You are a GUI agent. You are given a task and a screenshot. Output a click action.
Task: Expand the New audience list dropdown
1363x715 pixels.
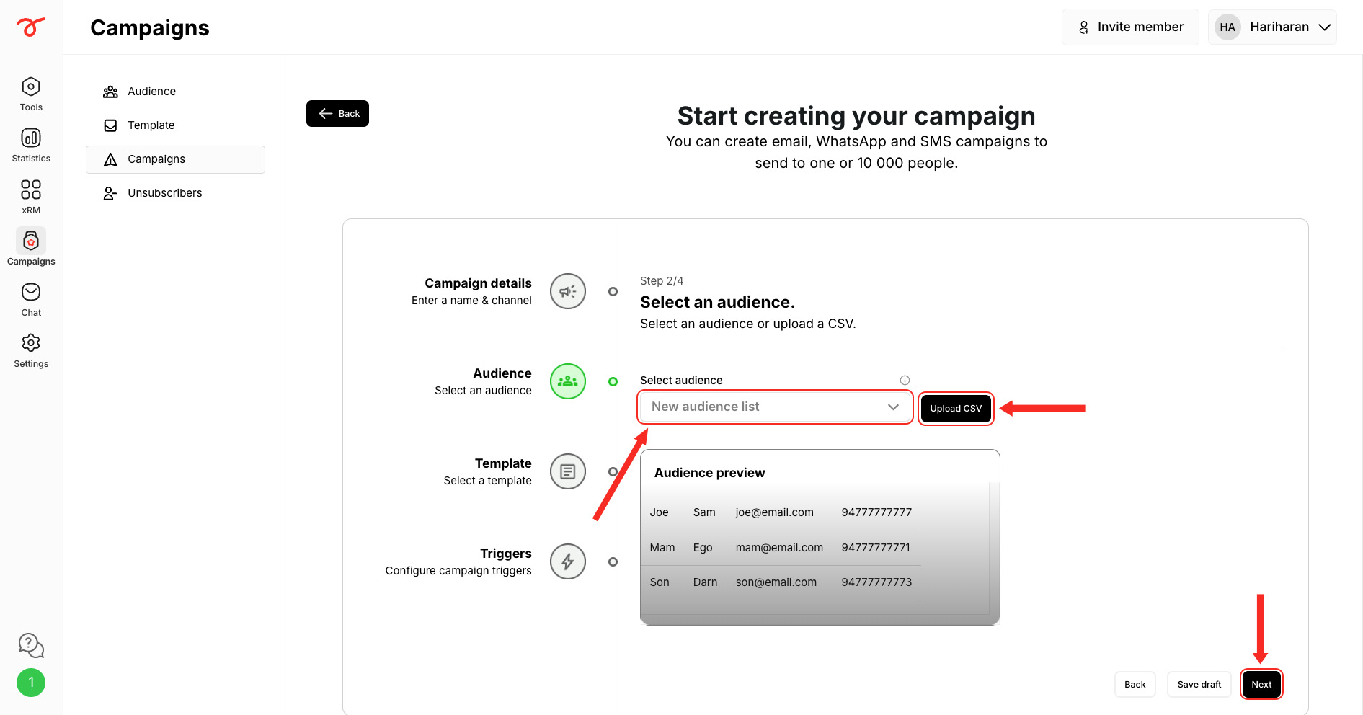pos(776,407)
